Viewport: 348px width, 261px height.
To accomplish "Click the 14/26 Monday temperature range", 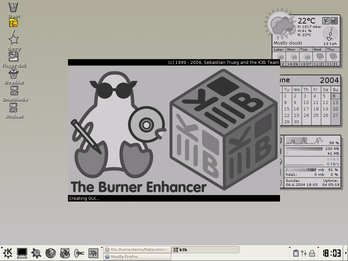I will 293,64.
